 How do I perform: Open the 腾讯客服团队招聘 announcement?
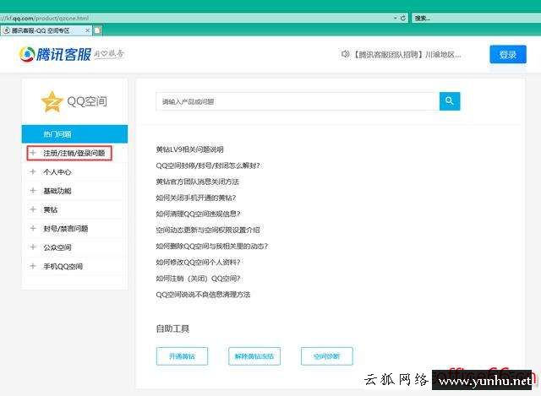(x=407, y=54)
